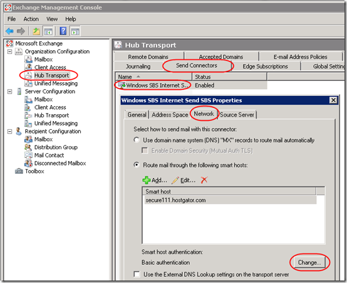
Task: Toggle the action pane toolbar icon
Action: point(75,31)
